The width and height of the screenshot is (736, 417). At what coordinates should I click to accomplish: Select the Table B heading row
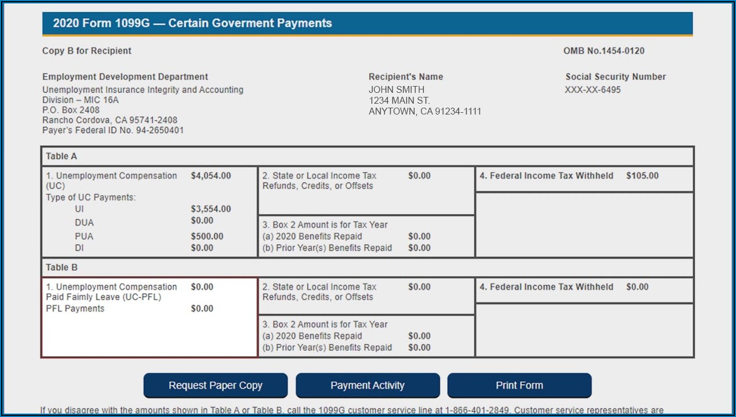pyautogui.click(x=367, y=267)
